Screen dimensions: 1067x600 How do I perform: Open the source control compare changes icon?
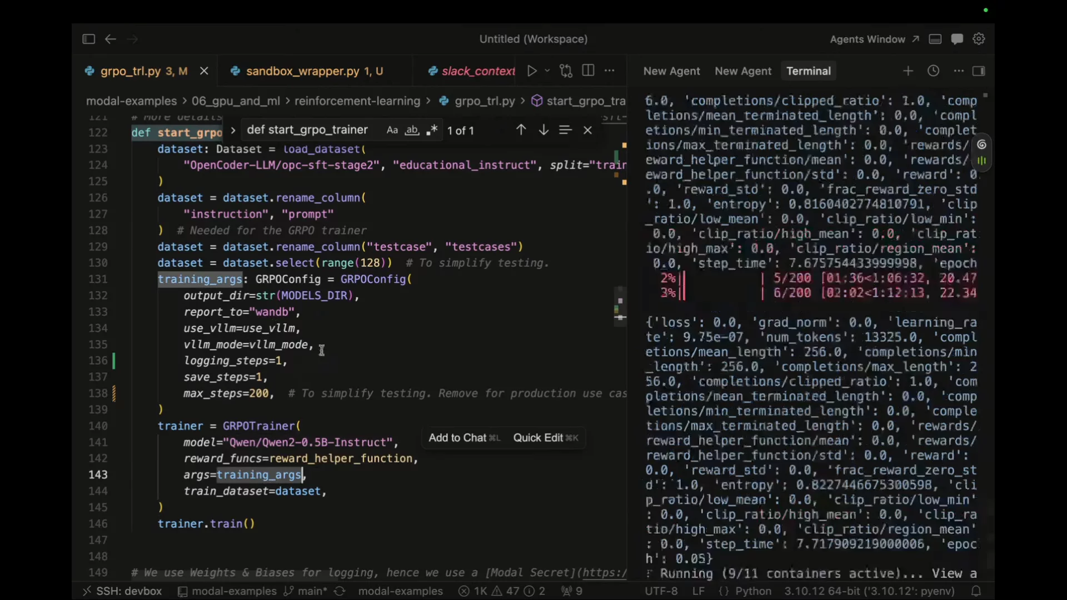click(x=566, y=71)
